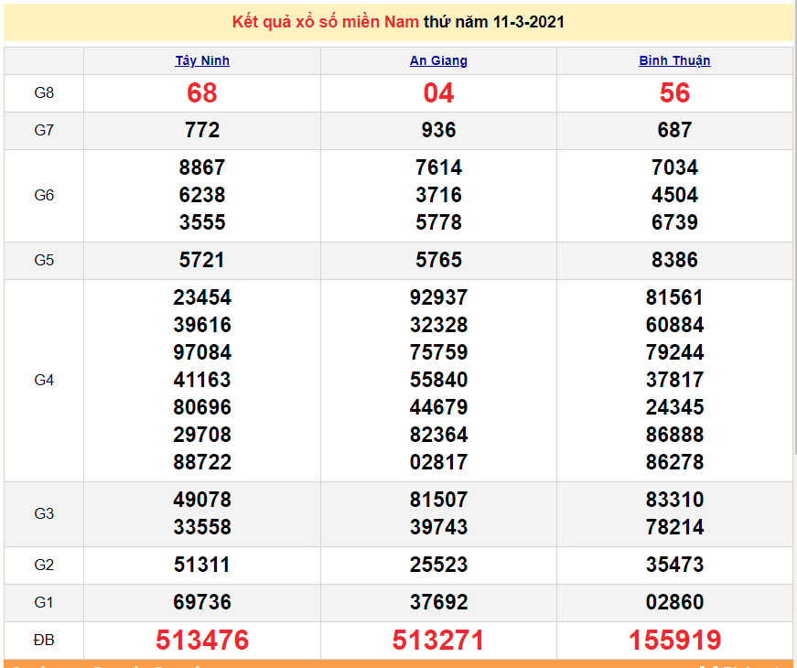Click the G4 row label
Image resolution: width=797 pixels, height=668 pixels.
pos(44,380)
